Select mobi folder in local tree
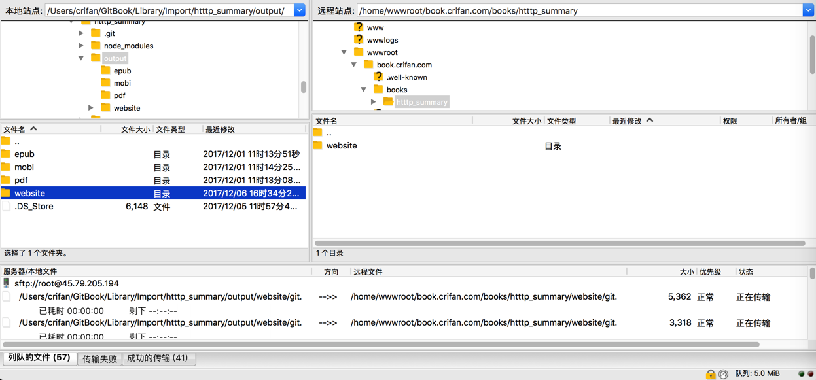The image size is (816, 380). 122,83
